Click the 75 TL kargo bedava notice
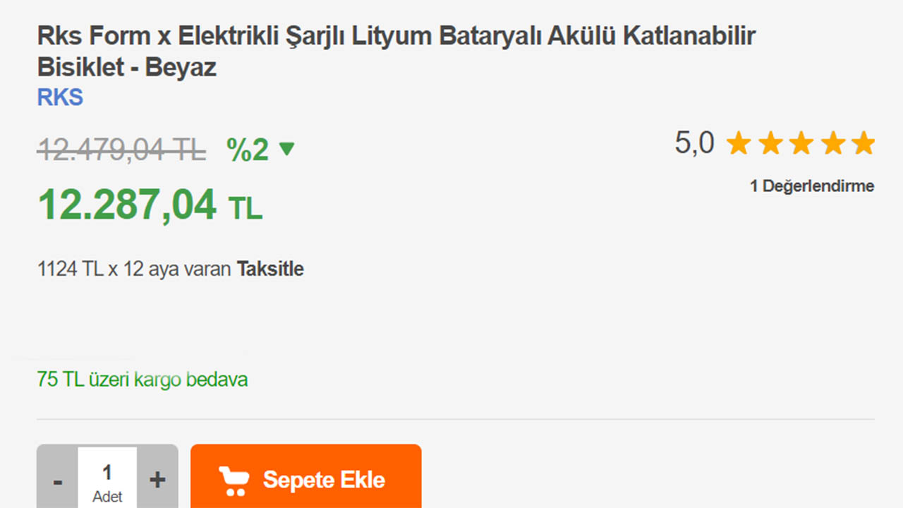Screen dimensions: 903x508 pos(143,380)
